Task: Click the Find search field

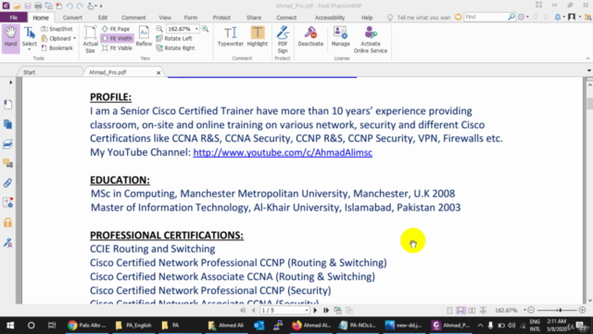Action: click(x=486, y=17)
